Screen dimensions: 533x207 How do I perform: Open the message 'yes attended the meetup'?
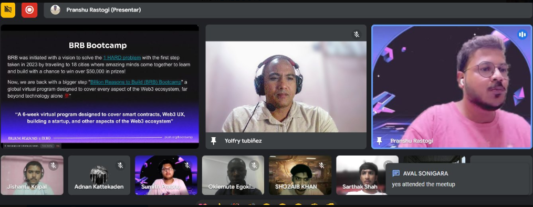click(423, 184)
